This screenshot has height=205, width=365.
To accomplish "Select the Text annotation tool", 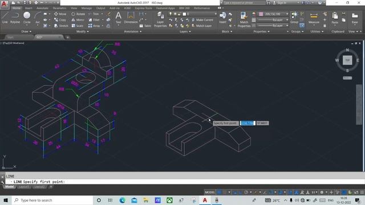I will point(118,18).
